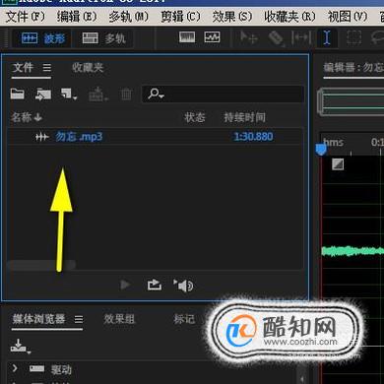Show the spectral frequency display
The width and height of the screenshot is (384, 384).
tap(187, 37)
